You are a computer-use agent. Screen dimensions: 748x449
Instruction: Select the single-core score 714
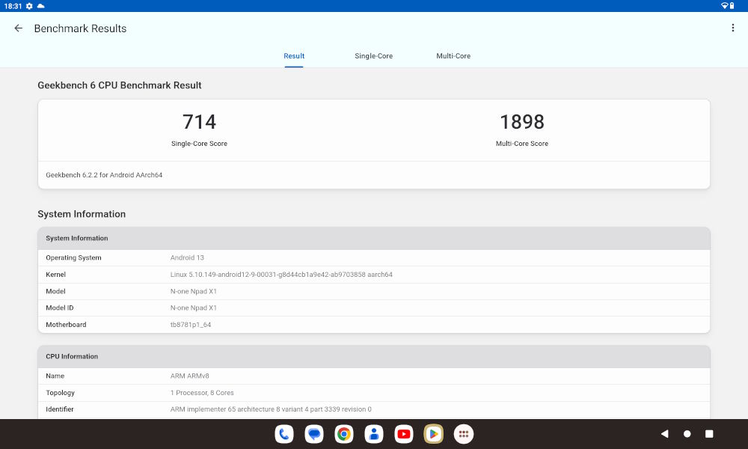coord(200,122)
